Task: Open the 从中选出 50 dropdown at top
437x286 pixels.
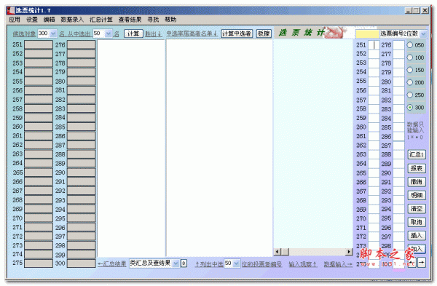Action: point(108,33)
